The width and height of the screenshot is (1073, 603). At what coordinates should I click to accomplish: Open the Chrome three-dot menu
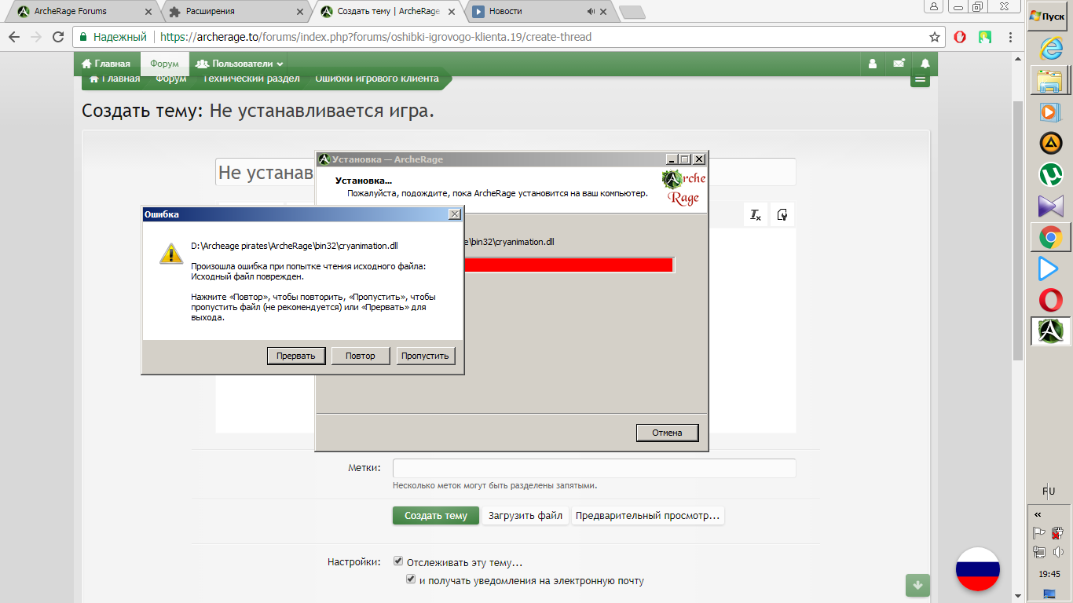(x=1009, y=37)
